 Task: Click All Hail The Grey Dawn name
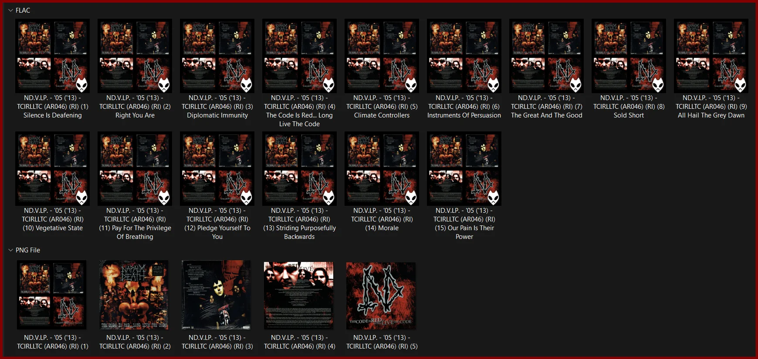(x=711, y=107)
